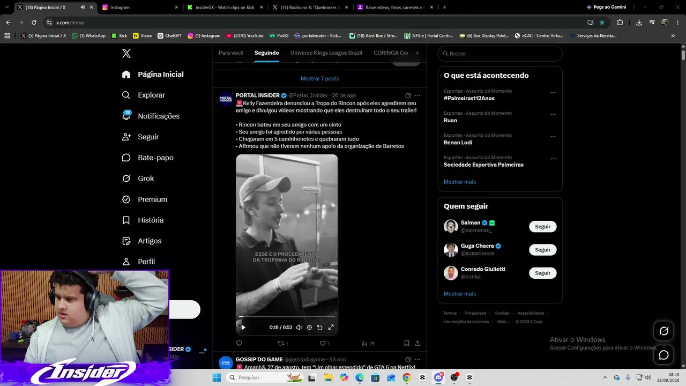
Task: Open Chrome extensions puzzle icon
Action: 620,23
